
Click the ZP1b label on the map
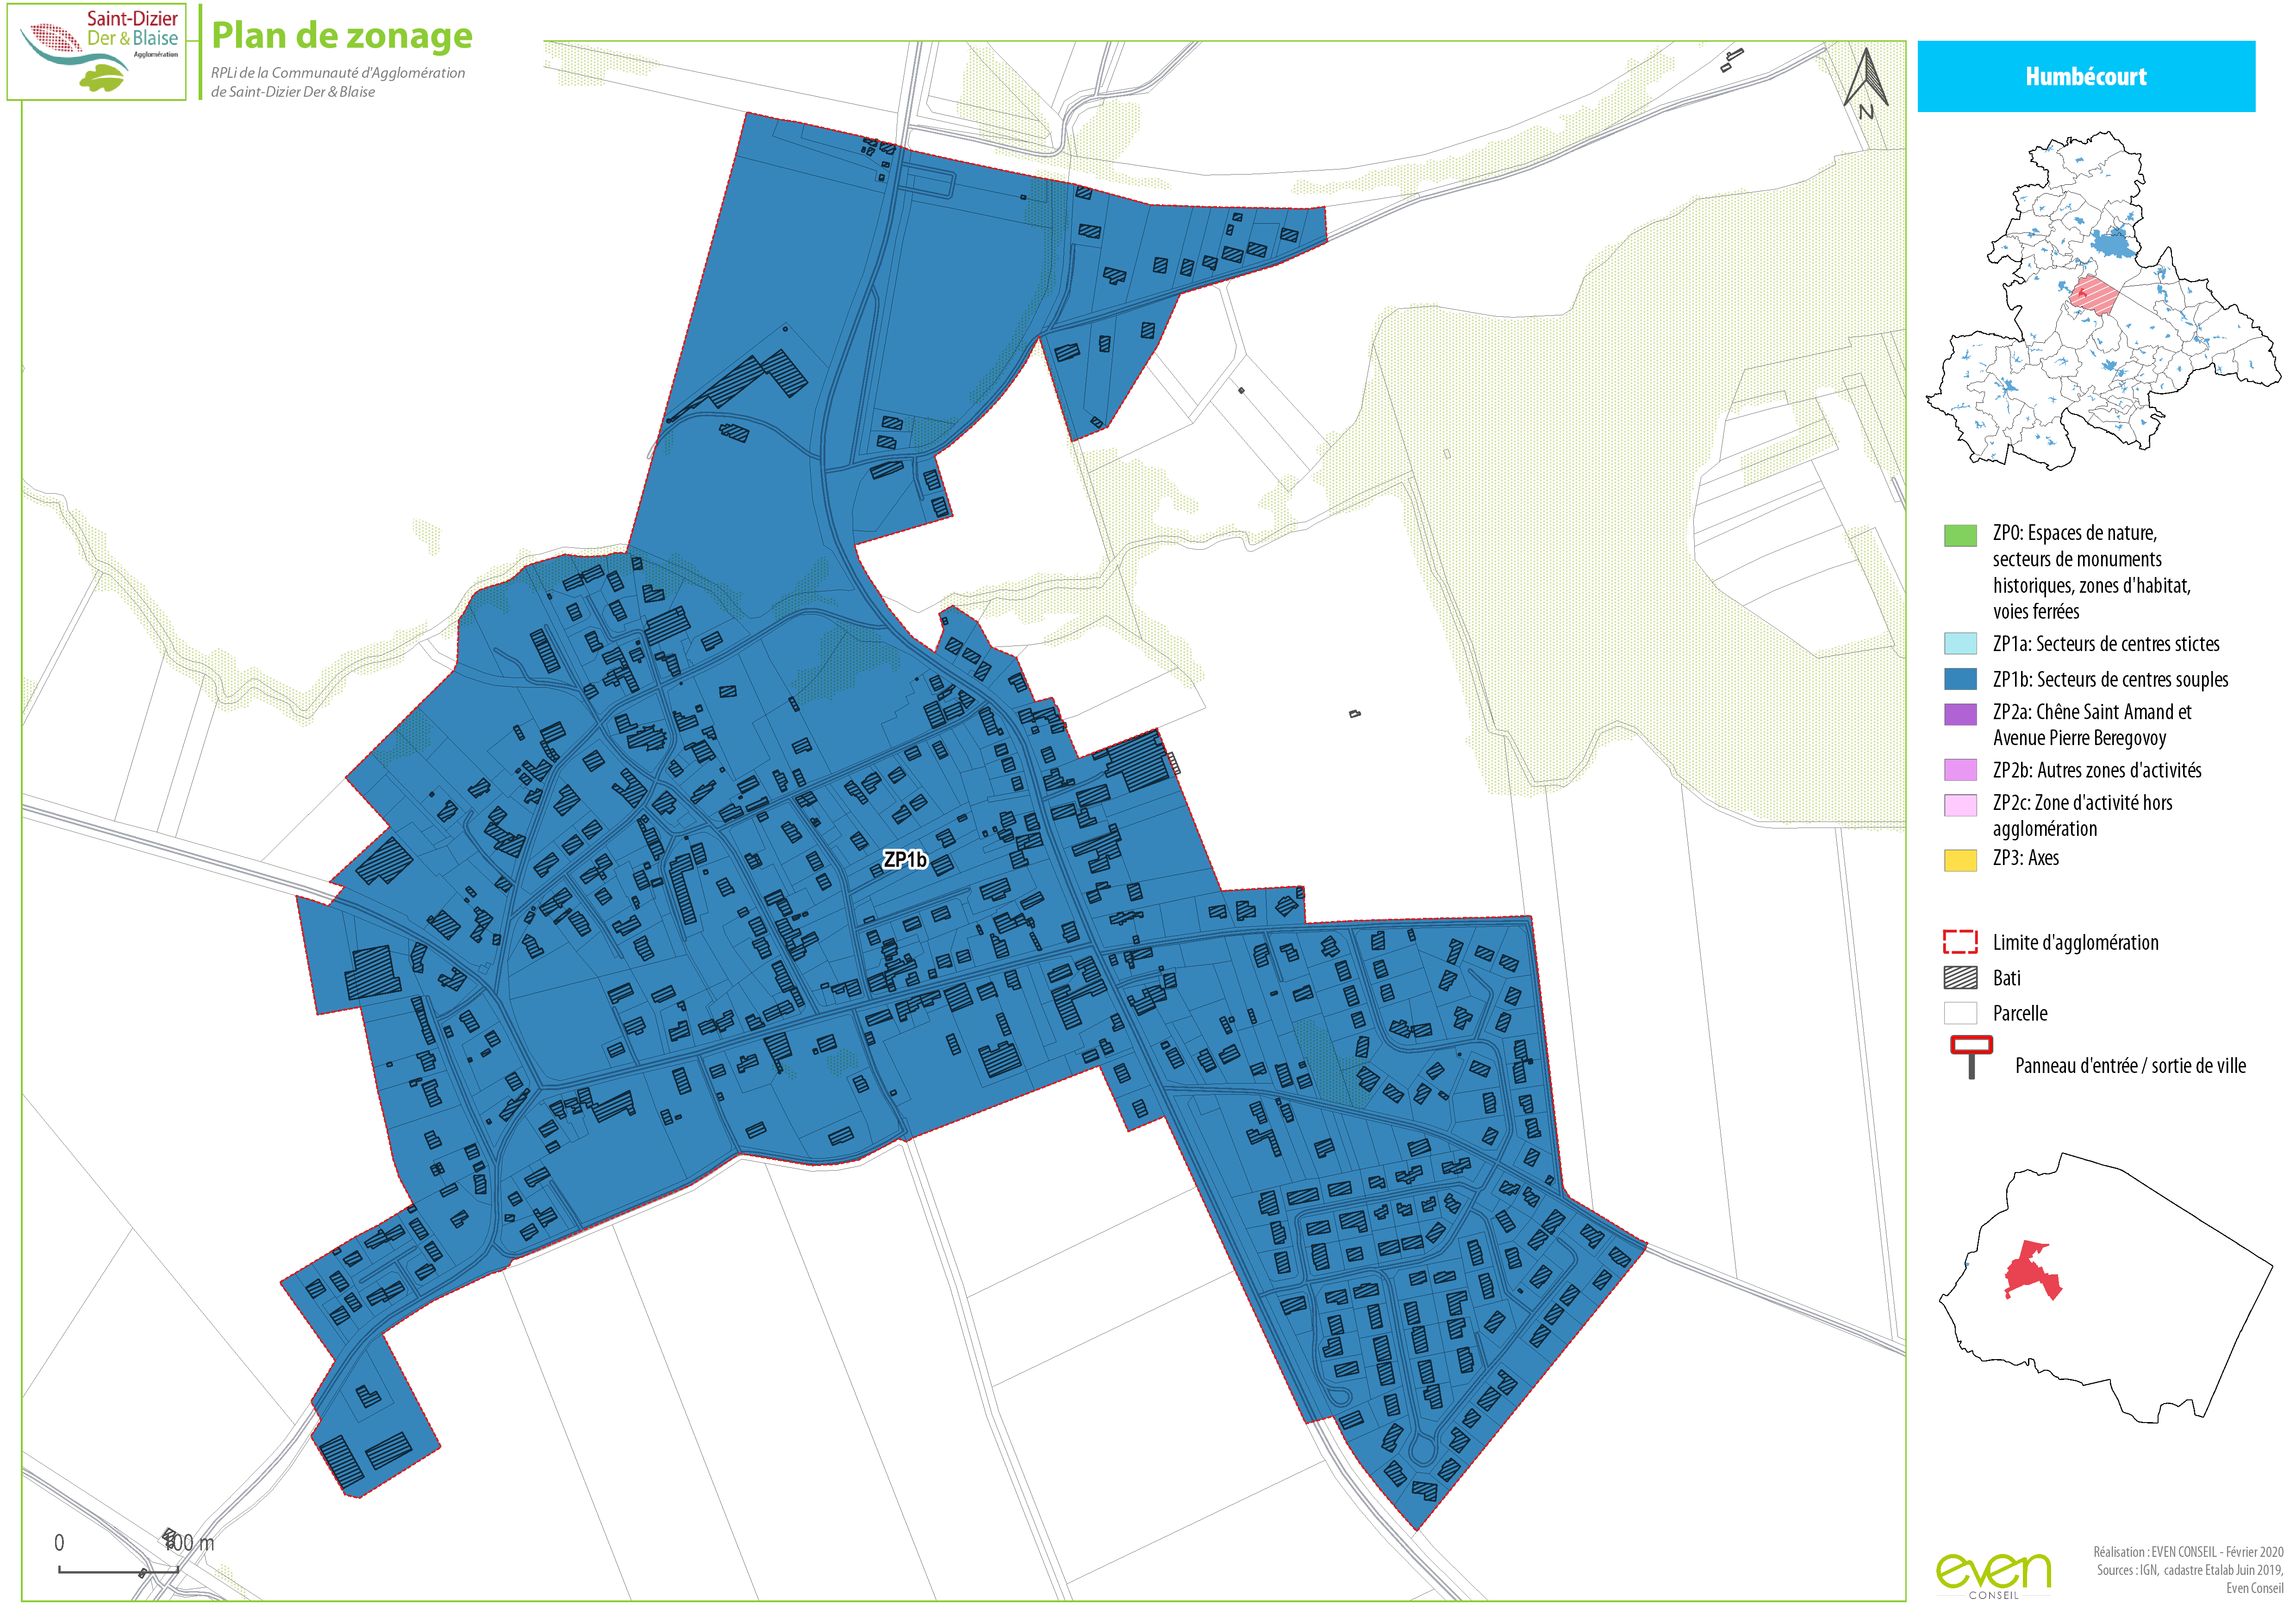pyautogui.click(x=905, y=859)
